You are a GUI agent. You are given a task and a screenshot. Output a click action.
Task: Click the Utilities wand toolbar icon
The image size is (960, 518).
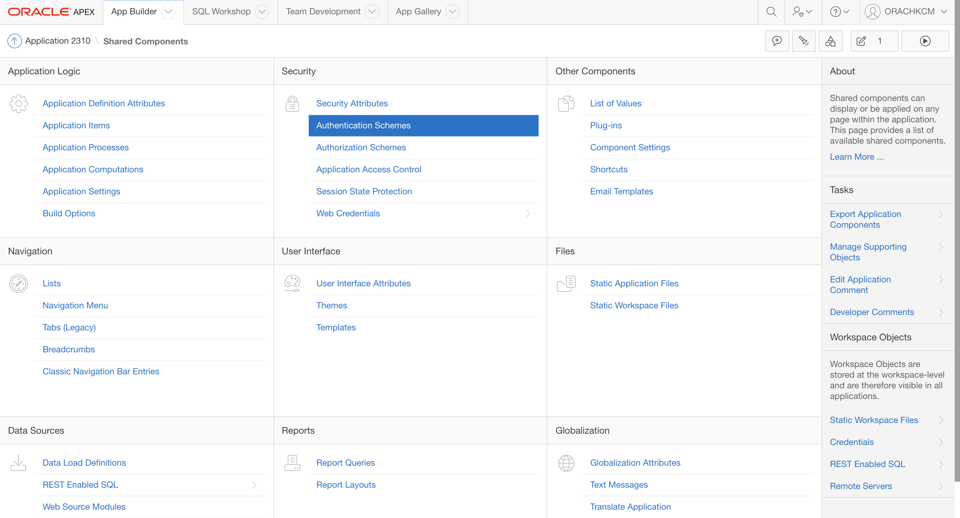803,41
